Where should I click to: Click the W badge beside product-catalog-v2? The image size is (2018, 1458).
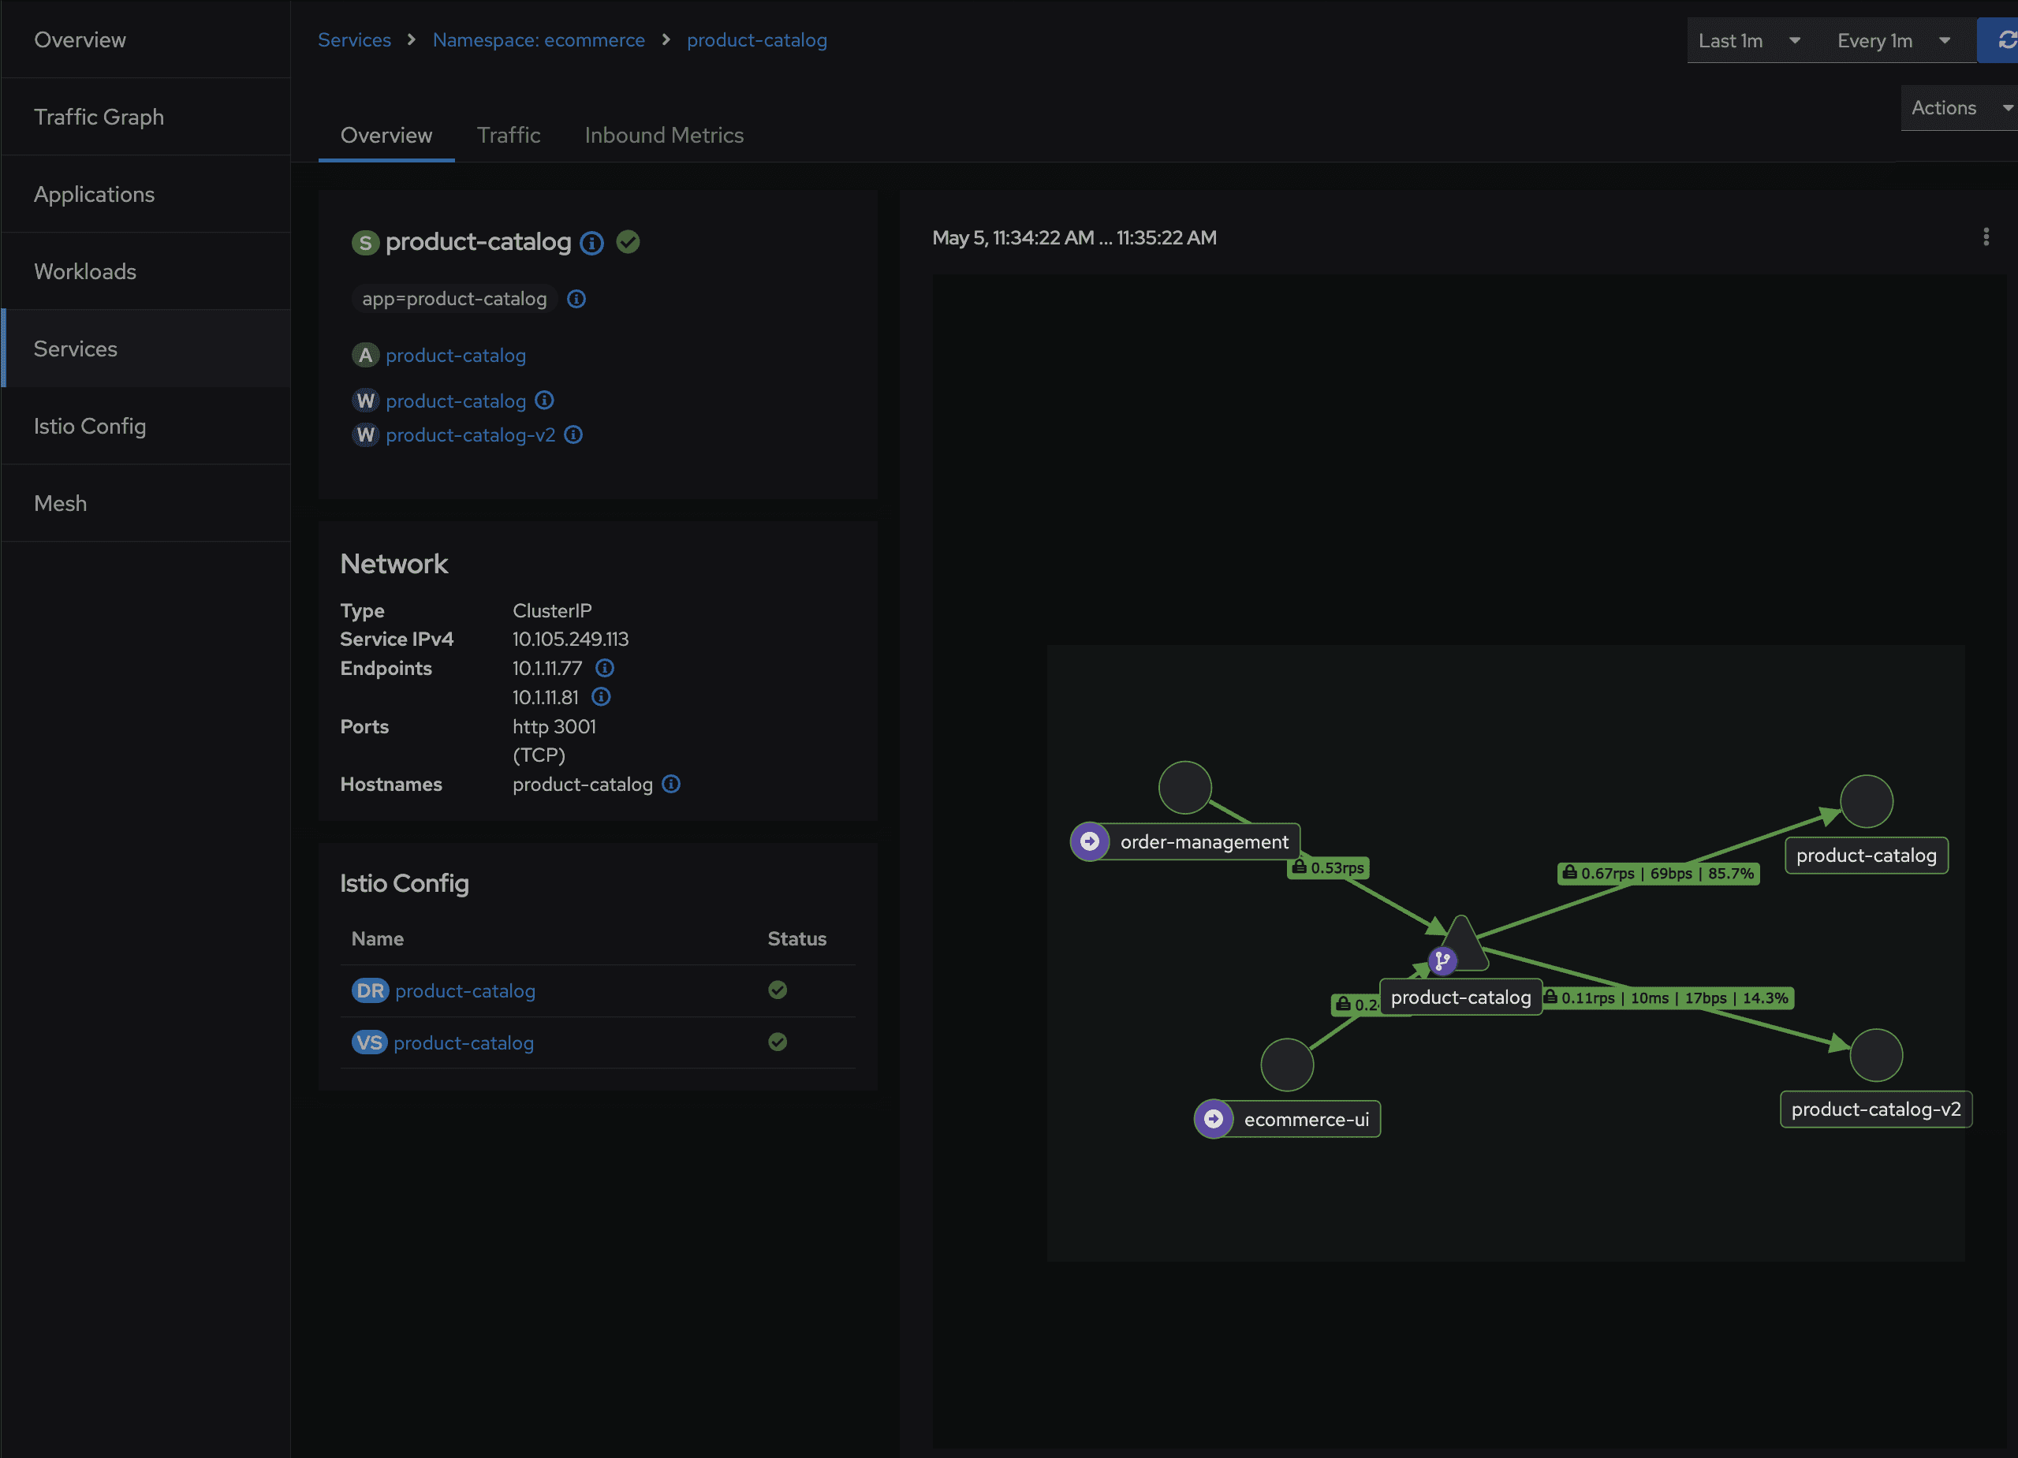tap(365, 435)
